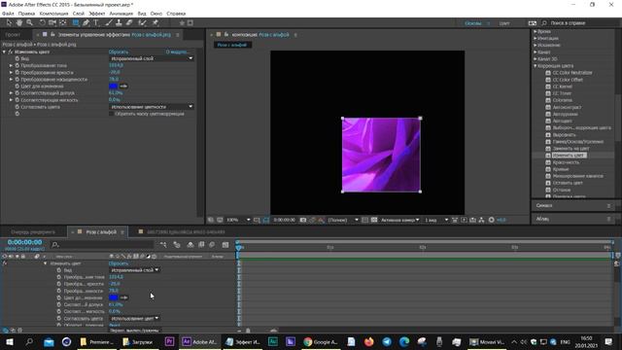Click the Windows Start button
Image resolution: width=622 pixels, height=350 pixels.
point(10,341)
